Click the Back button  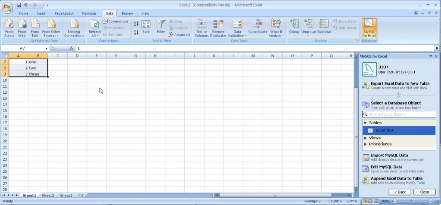(400, 192)
